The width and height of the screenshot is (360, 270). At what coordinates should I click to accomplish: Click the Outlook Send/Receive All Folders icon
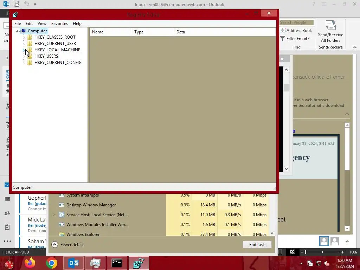coord(330,31)
